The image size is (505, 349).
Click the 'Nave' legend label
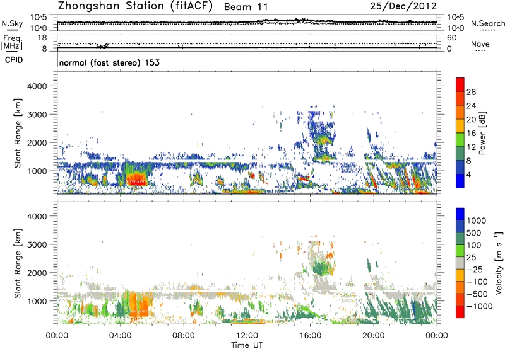pyautogui.click(x=480, y=44)
